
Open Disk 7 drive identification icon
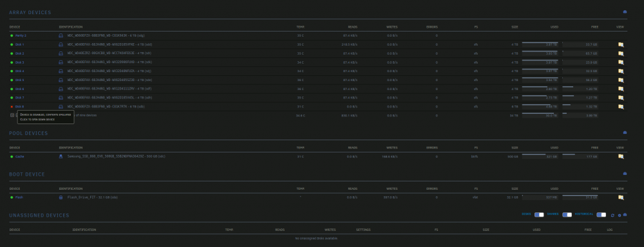click(x=61, y=98)
